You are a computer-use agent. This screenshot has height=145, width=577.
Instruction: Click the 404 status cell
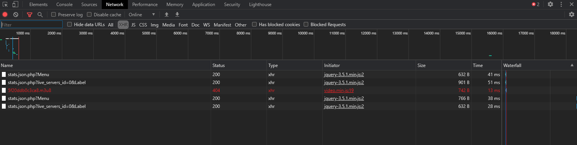pyautogui.click(x=216, y=90)
